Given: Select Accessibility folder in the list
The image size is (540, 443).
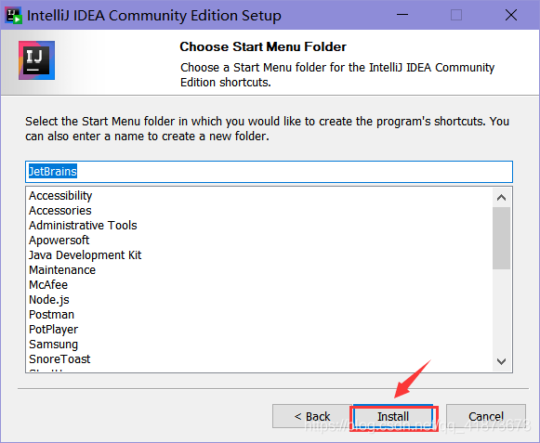Looking at the screenshot, I should (60, 196).
